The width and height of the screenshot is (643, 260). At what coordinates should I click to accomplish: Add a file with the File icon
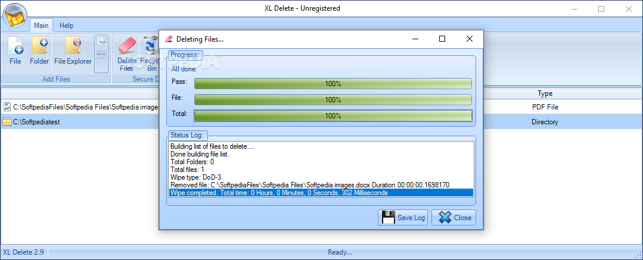[15, 45]
